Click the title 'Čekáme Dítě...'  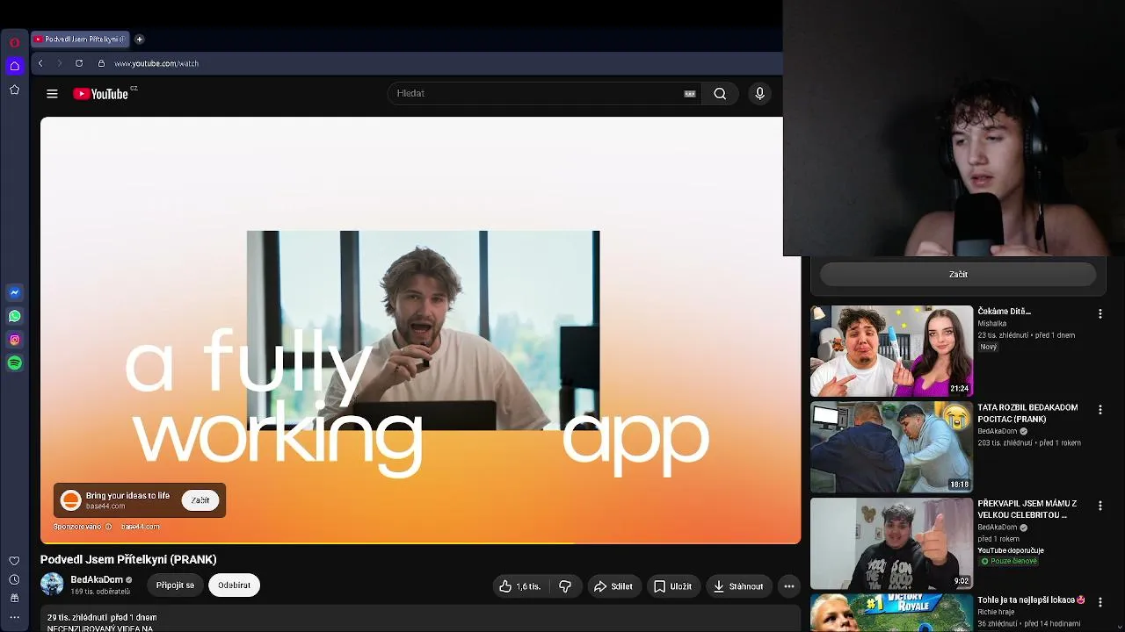(1005, 312)
